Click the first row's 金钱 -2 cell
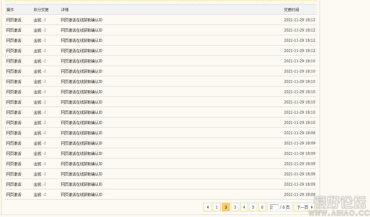The width and height of the screenshot is (370, 217). point(40,20)
